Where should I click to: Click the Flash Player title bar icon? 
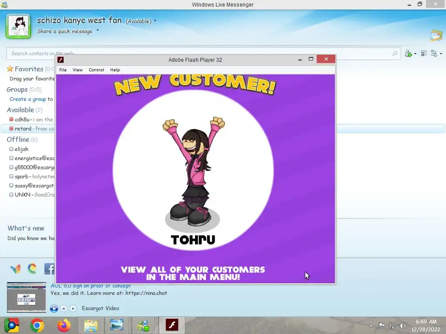pos(61,60)
